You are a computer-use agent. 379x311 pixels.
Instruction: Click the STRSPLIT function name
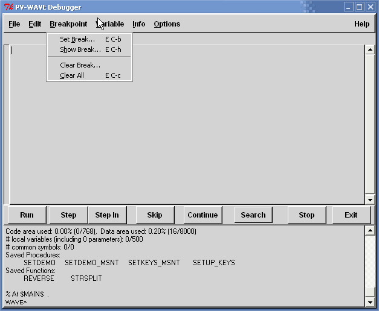pos(86,278)
